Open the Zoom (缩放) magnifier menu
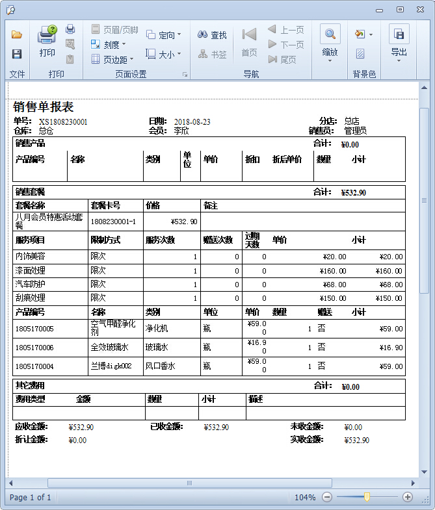Image resolution: width=435 pixels, height=510 pixels. pyautogui.click(x=330, y=43)
